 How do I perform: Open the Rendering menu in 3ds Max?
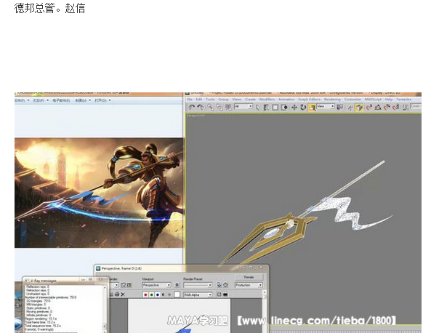point(332,100)
